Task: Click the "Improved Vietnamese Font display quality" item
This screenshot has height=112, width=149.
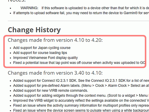Action: click(x=46, y=58)
